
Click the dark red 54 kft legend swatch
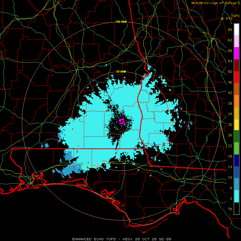pyautogui.click(x=236, y=65)
